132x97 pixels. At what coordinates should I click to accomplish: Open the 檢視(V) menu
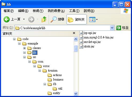point(38,11)
